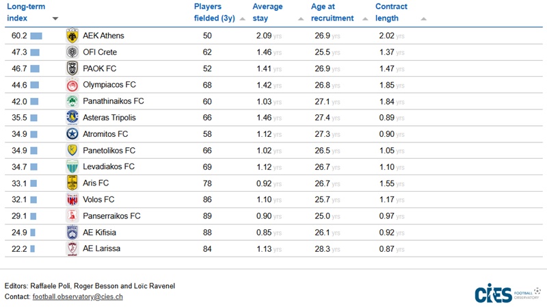Click the PAOK FC club crest
This screenshot has width=547, height=308.
point(72,68)
